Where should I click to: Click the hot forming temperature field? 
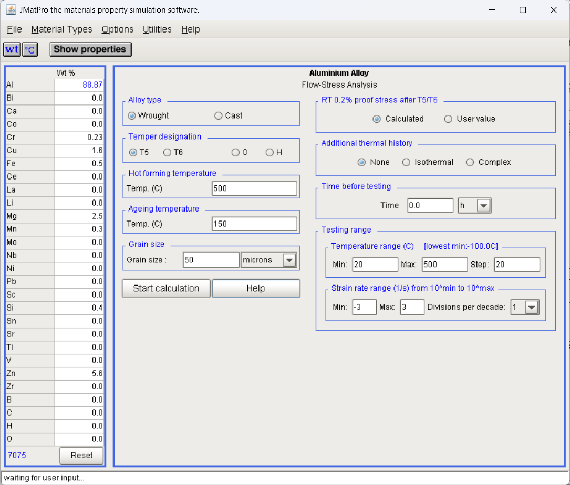(x=254, y=188)
